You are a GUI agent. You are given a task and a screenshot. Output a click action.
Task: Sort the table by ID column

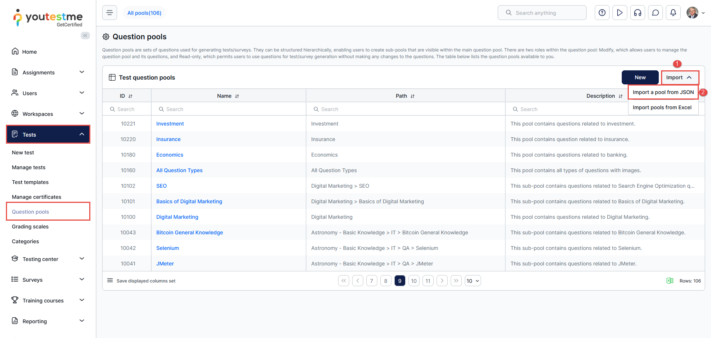coord(130,96)
